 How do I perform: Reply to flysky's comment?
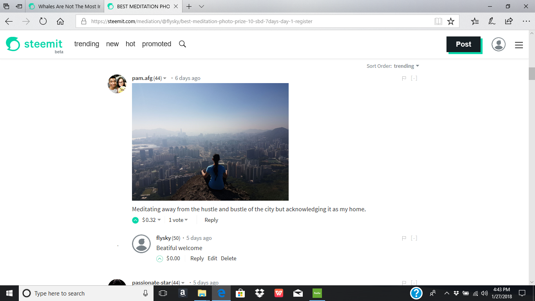pyautogui.click(x=197, y=259)
